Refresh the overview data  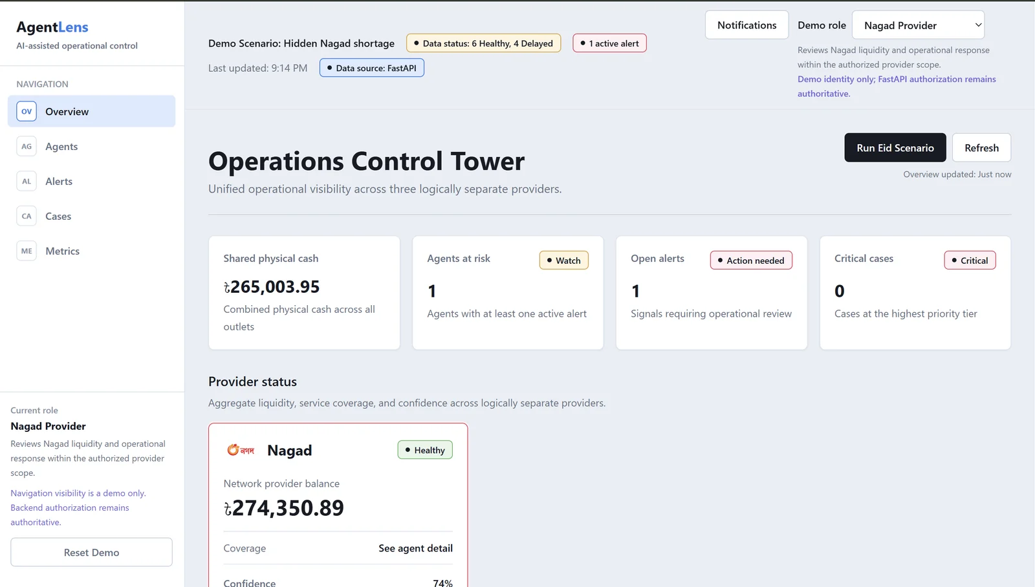981,147
